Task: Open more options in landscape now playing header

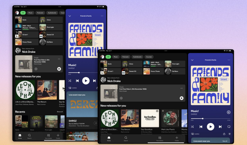Action: tap(229, 60)
